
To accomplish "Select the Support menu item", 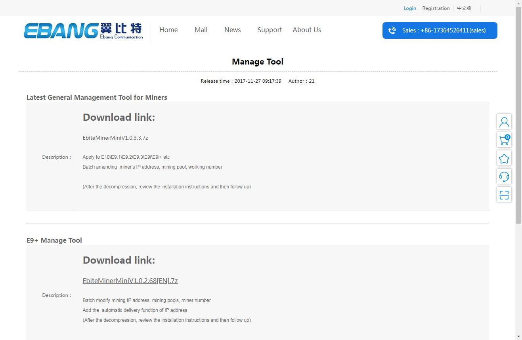I will 270,30.
